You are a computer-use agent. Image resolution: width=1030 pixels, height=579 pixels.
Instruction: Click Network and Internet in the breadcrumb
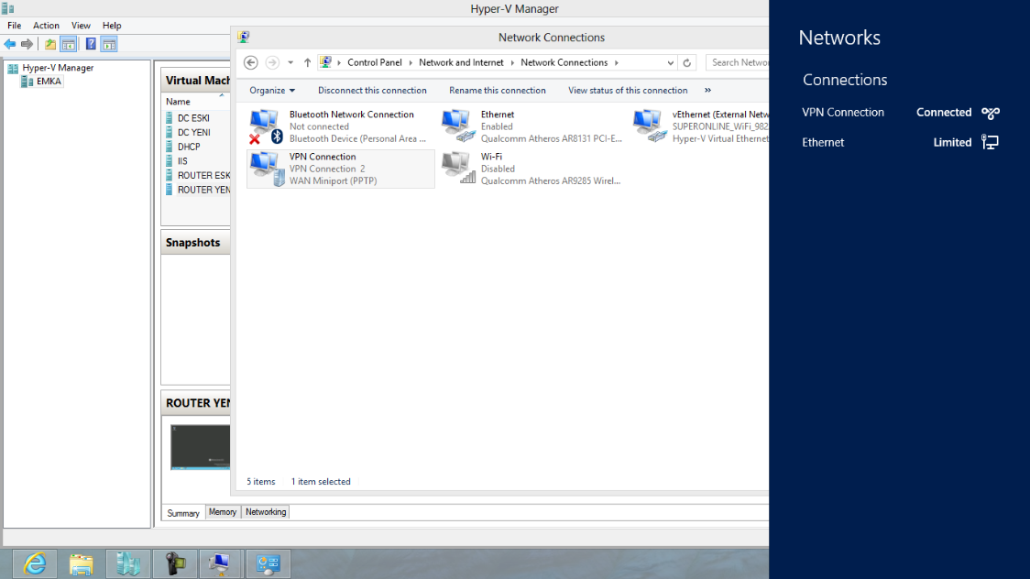point(461,62)
